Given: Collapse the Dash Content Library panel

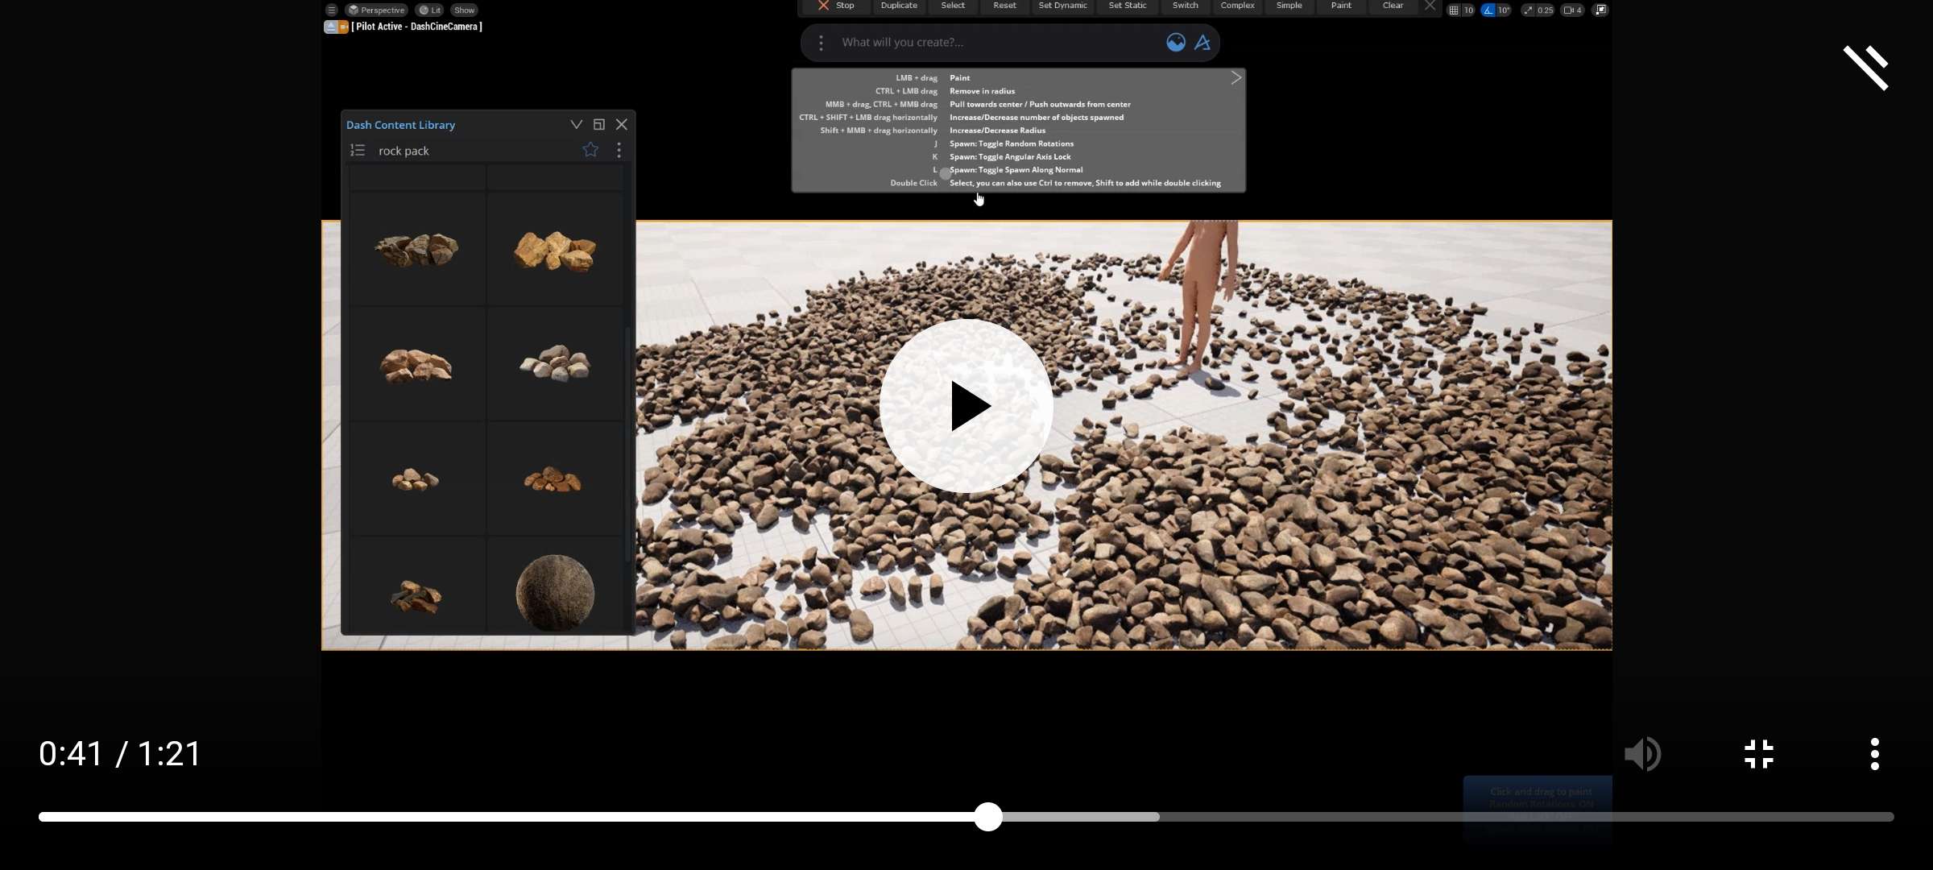Looking at the screenshot, I should (576, 124).
